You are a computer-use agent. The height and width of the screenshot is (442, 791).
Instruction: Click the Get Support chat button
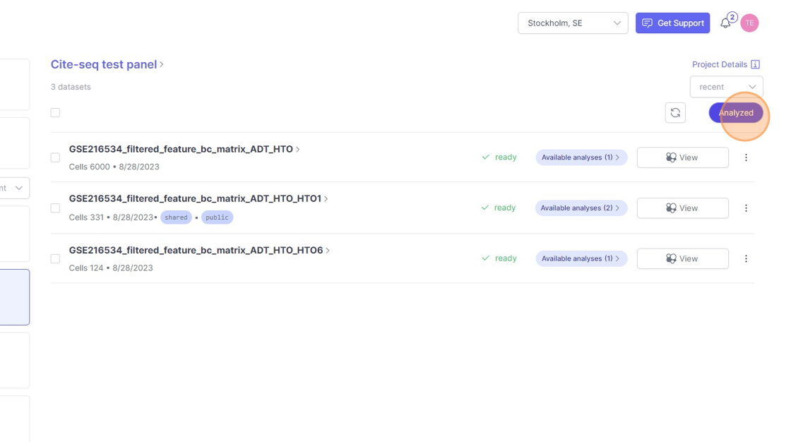click(x=672, y=23)
